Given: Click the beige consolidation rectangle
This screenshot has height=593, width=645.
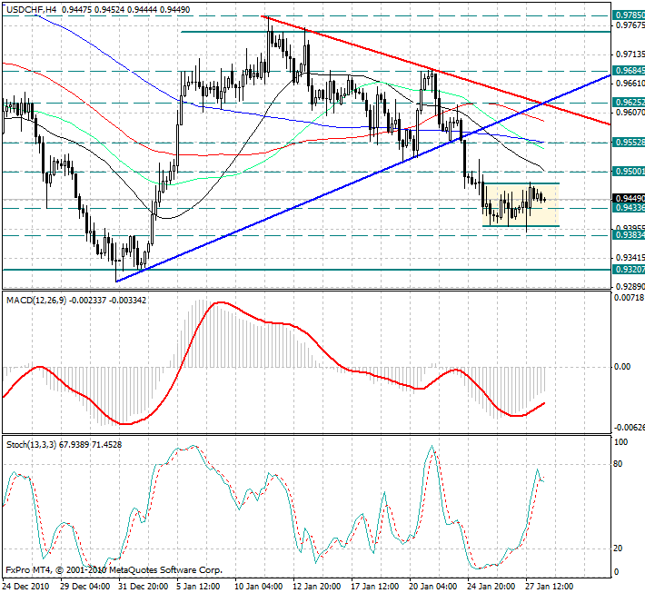Looking at the screenshot, I should point(521,205).
